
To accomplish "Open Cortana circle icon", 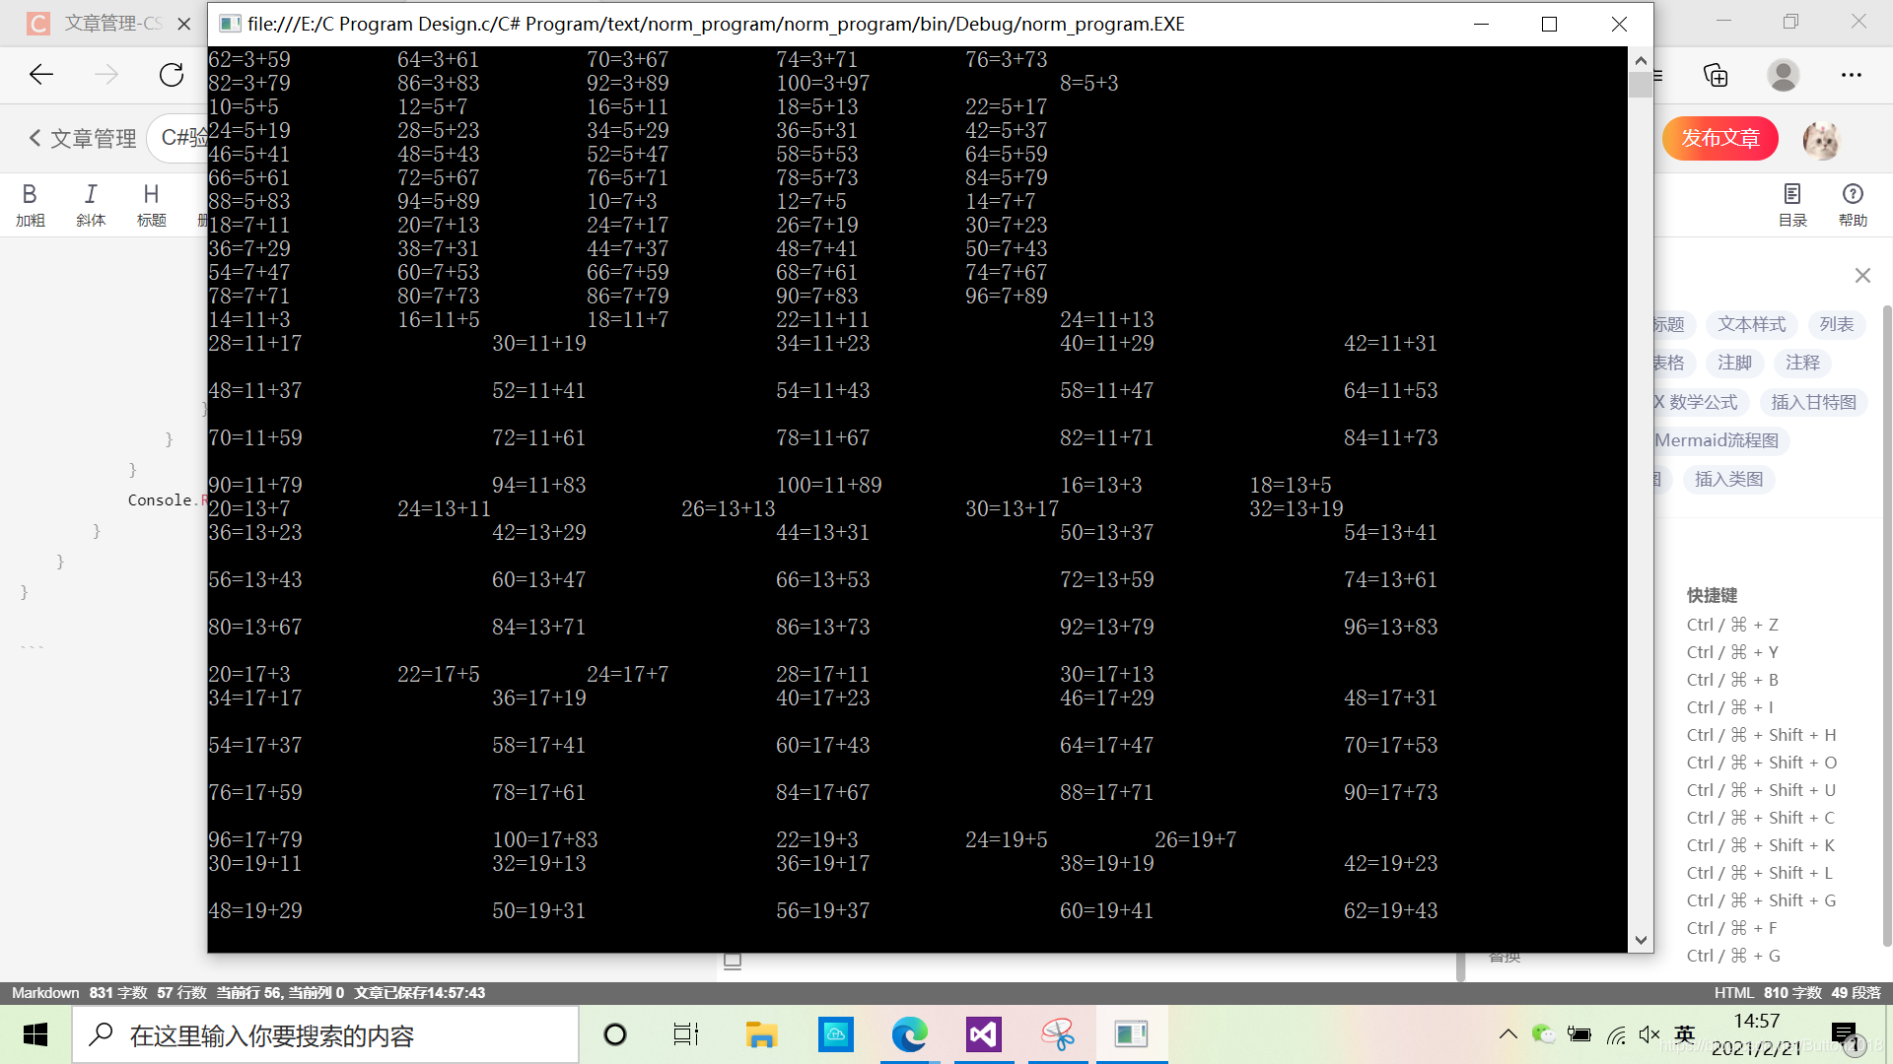I will pos(615,1034).
